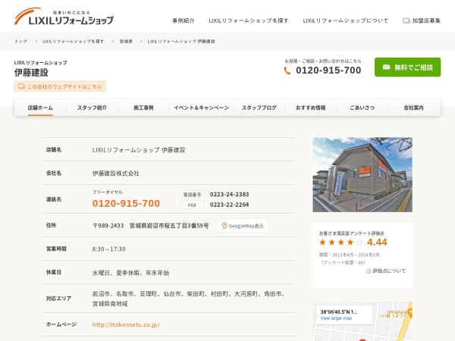Click the envelope icon on the green button
This screenshot has width=455, height=341.
coord(386,67)
